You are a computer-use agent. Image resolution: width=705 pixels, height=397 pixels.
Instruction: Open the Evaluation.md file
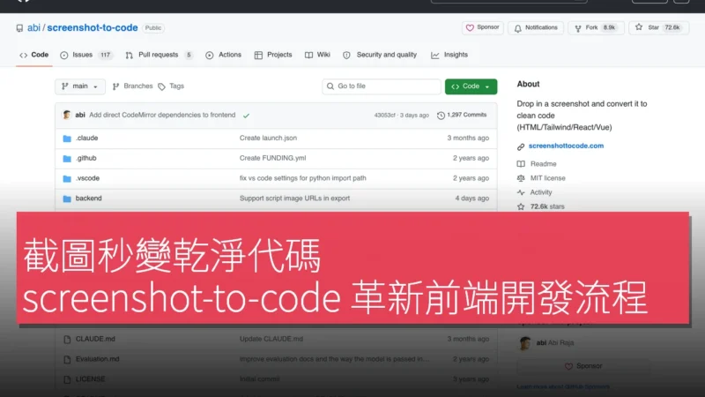coord(97,359)
